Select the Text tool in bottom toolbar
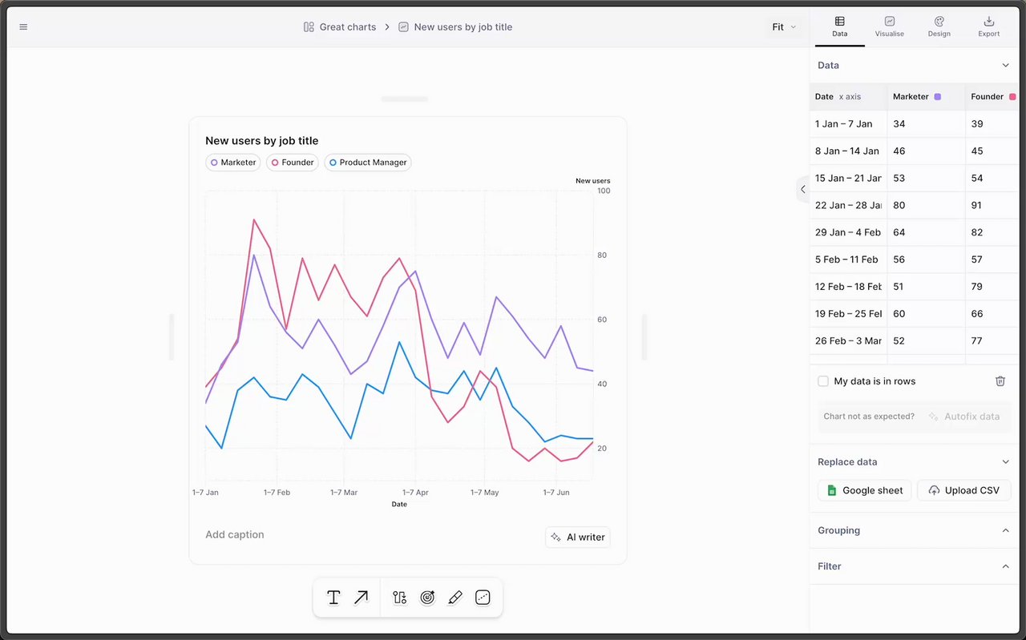The width and height of the screenshot is (1026, 640). pos(333,598)
